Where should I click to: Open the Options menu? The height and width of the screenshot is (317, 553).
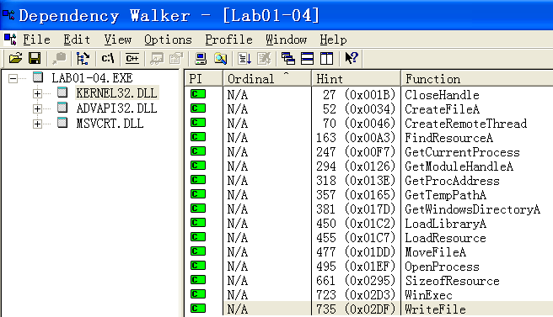pyautogui.click(x=168, y=40)
